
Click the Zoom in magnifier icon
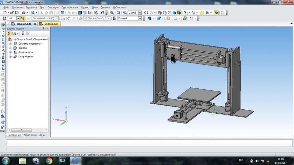[x=112, y=12]
